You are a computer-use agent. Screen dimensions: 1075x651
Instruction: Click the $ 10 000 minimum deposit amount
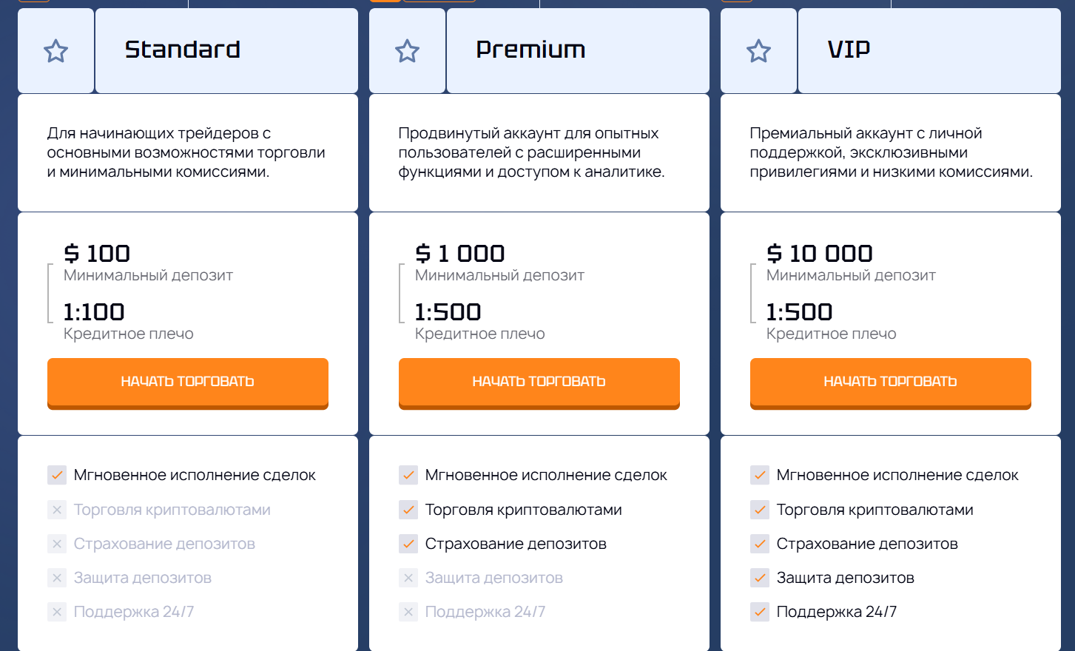tap(820, 254)
